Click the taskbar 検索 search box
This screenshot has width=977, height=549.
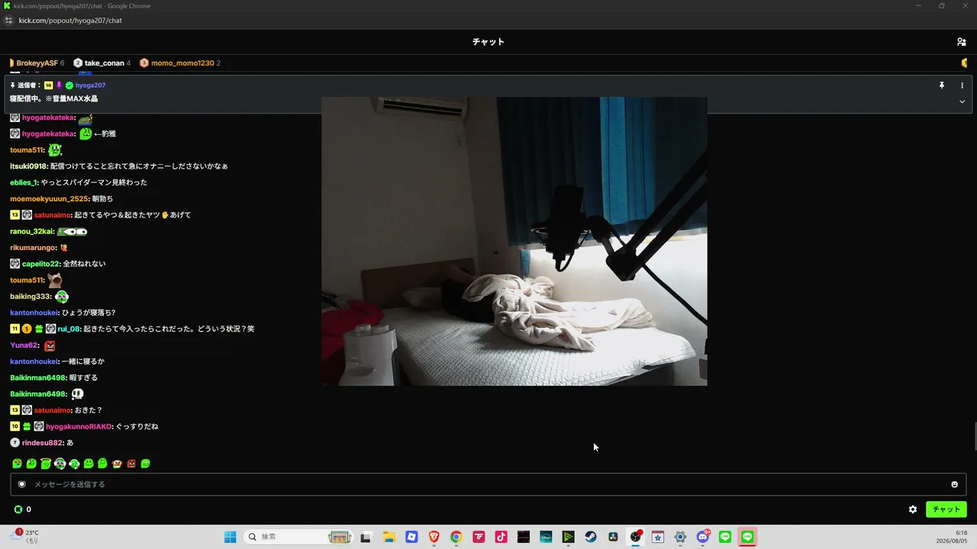coord(299,537)
